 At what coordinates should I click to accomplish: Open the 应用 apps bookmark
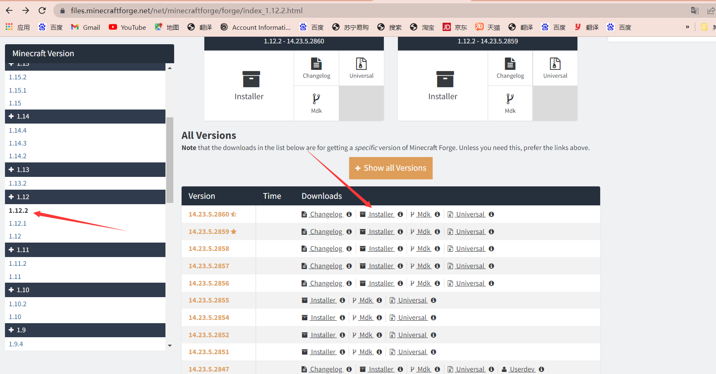pos(17,27)
